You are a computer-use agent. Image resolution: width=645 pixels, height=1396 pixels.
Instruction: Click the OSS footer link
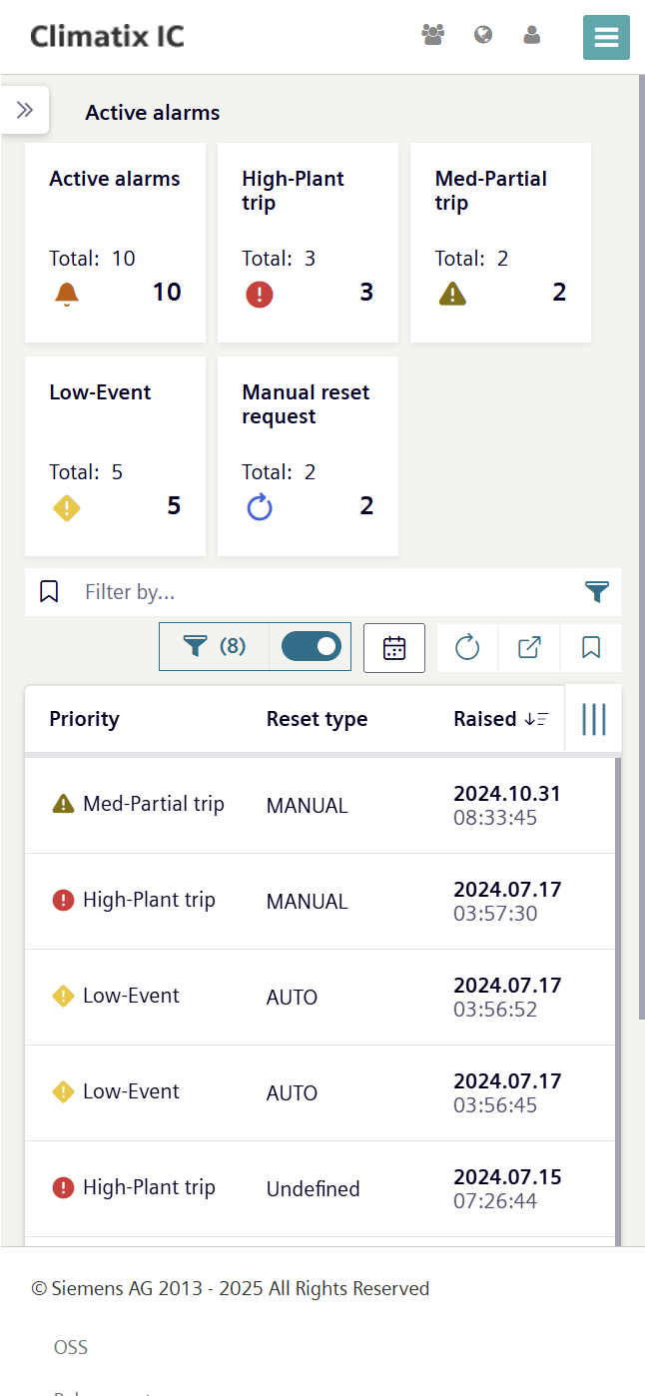(x=71, y=1347)
